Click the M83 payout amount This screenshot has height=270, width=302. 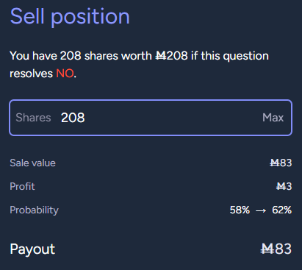276,249
